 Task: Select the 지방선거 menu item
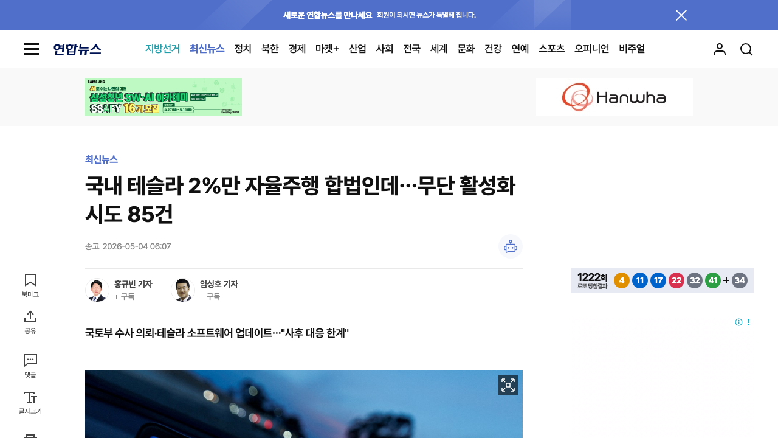pyautogui.click(x=162, y=49)
